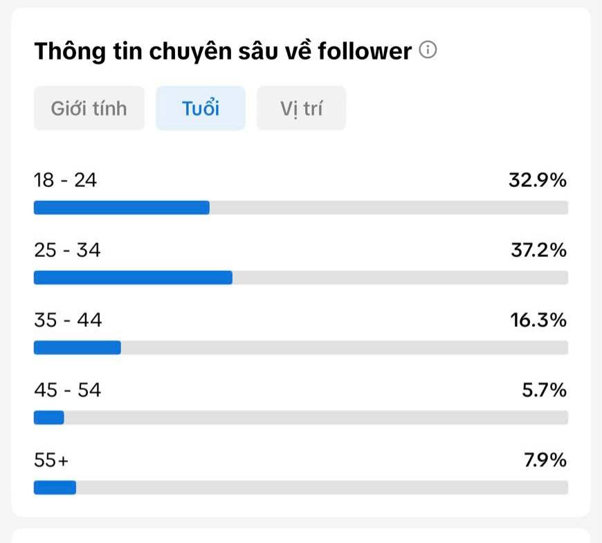Click the 25 - 34 age progress bar

coord(301,278)
